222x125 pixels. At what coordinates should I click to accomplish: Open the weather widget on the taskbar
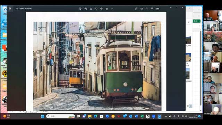coord(7,116)
